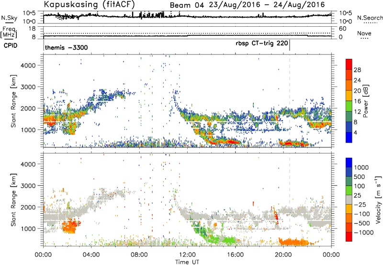Viewport: 383px width, 265px height.
Task: Click the 'Freq. [MHz]' axis label
Action: [9, 32]
